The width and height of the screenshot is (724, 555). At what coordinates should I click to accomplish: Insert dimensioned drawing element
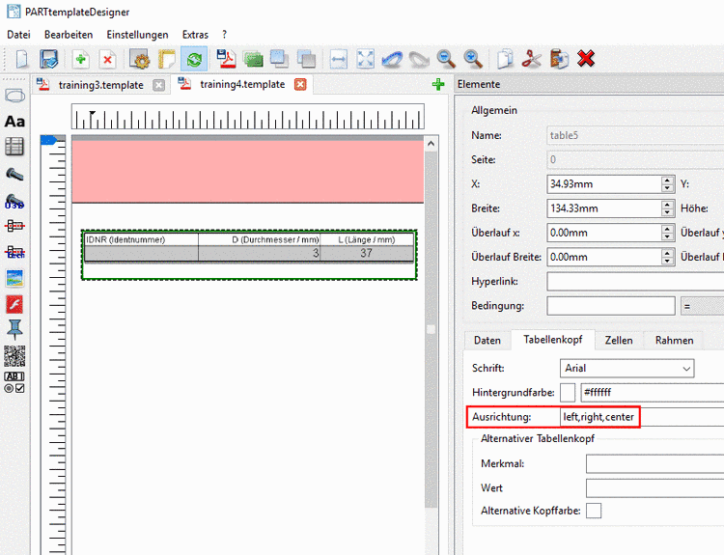pyautogui.click(x=14, y=226)
